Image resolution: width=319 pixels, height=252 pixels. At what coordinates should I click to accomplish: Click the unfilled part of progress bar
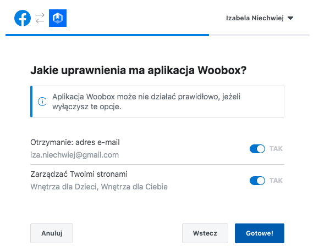[260, 35]
